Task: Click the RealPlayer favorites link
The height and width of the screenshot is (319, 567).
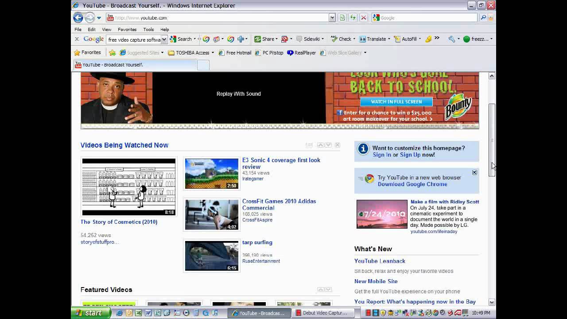Action: [301, 52]
